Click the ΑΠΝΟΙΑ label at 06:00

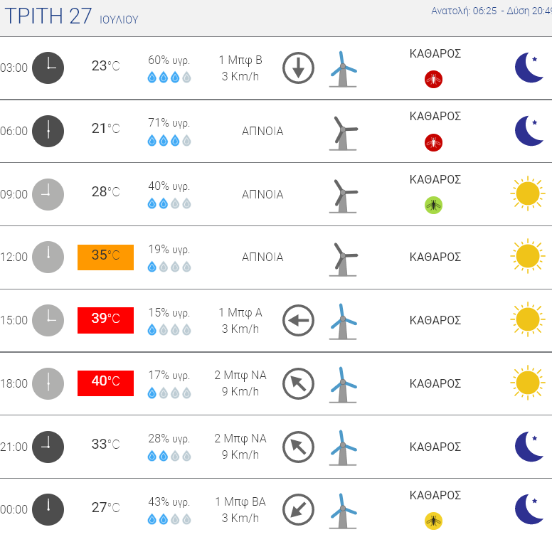tap(262, 132)
